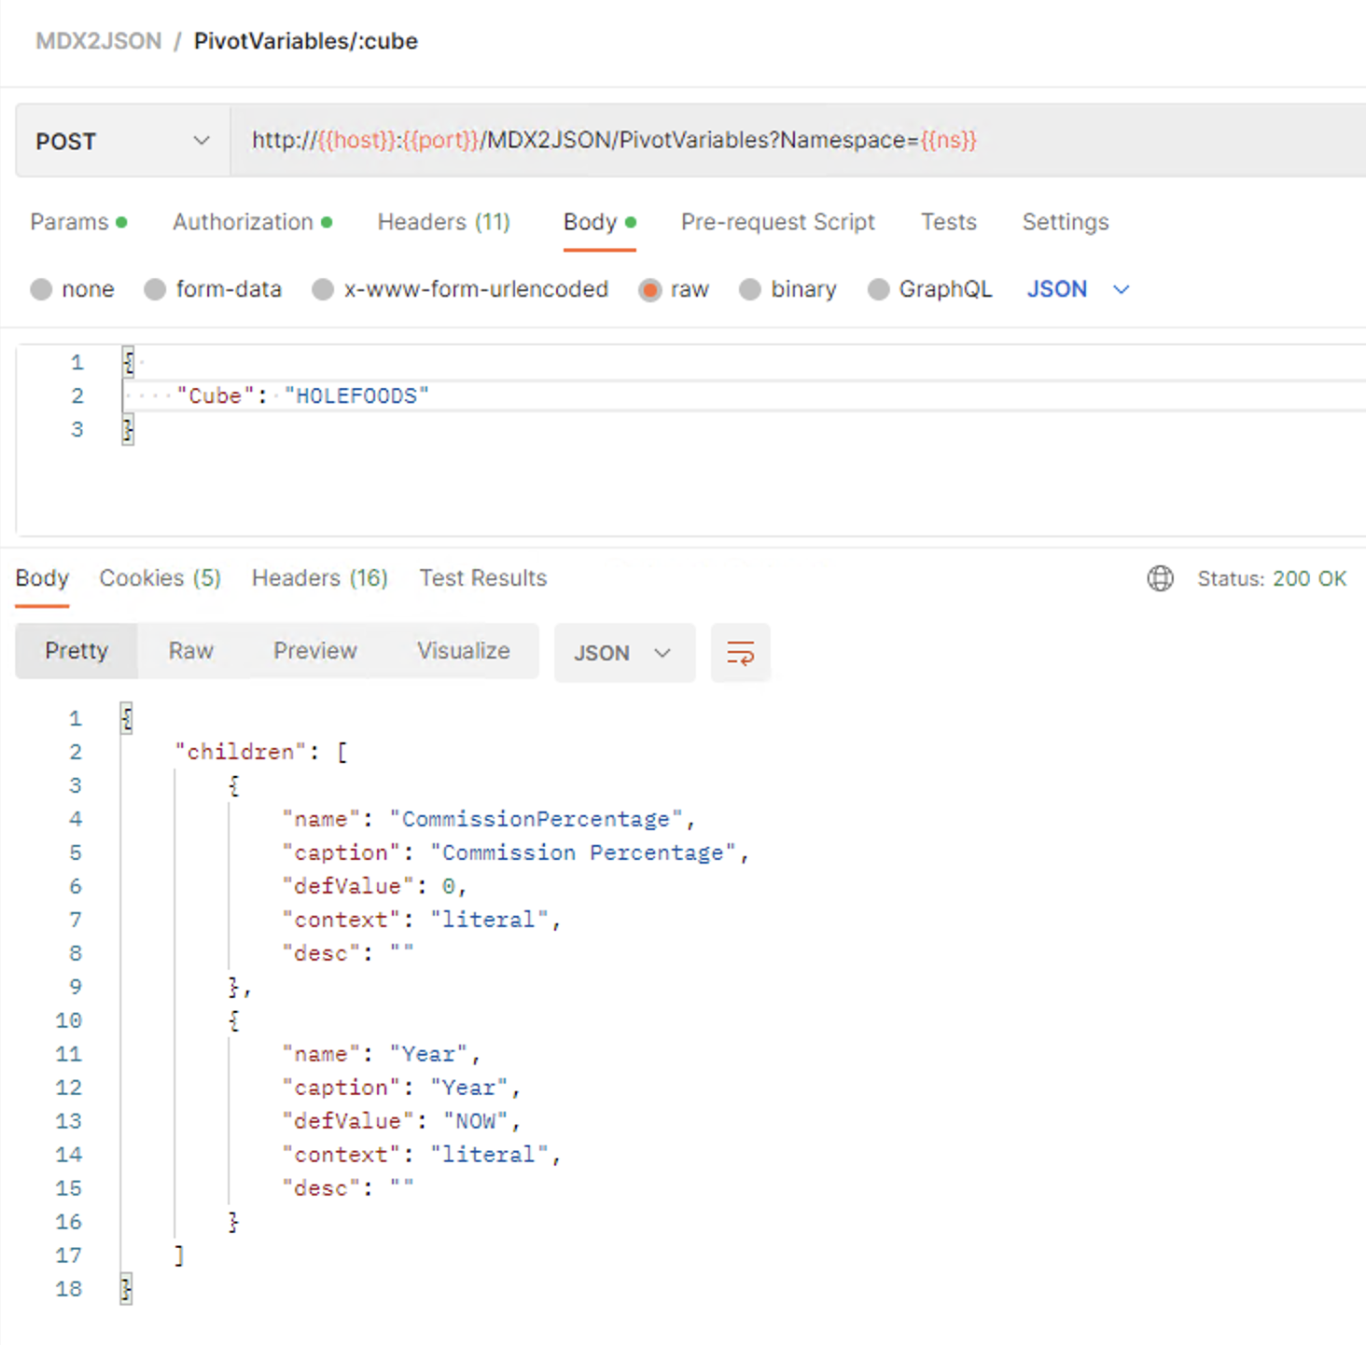Click the "Cube" key in request body
The image size is (1366, 1345).
pyautogui.click(x=216, y=396)
